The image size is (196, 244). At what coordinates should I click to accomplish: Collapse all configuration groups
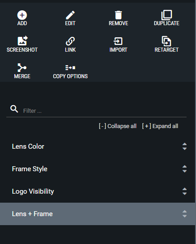pos(118,126)
